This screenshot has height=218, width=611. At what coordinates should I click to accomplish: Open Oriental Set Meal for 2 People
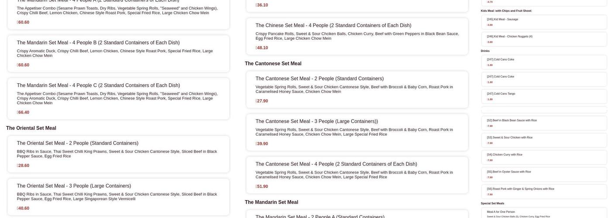[x=78, y=143]
